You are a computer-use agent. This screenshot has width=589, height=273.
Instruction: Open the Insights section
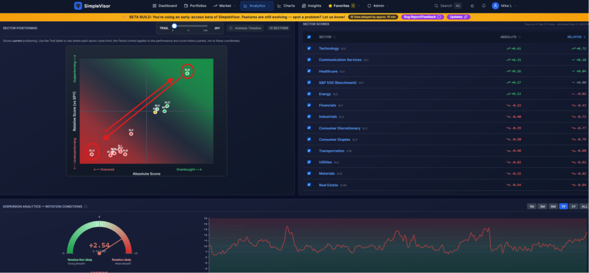311,6
